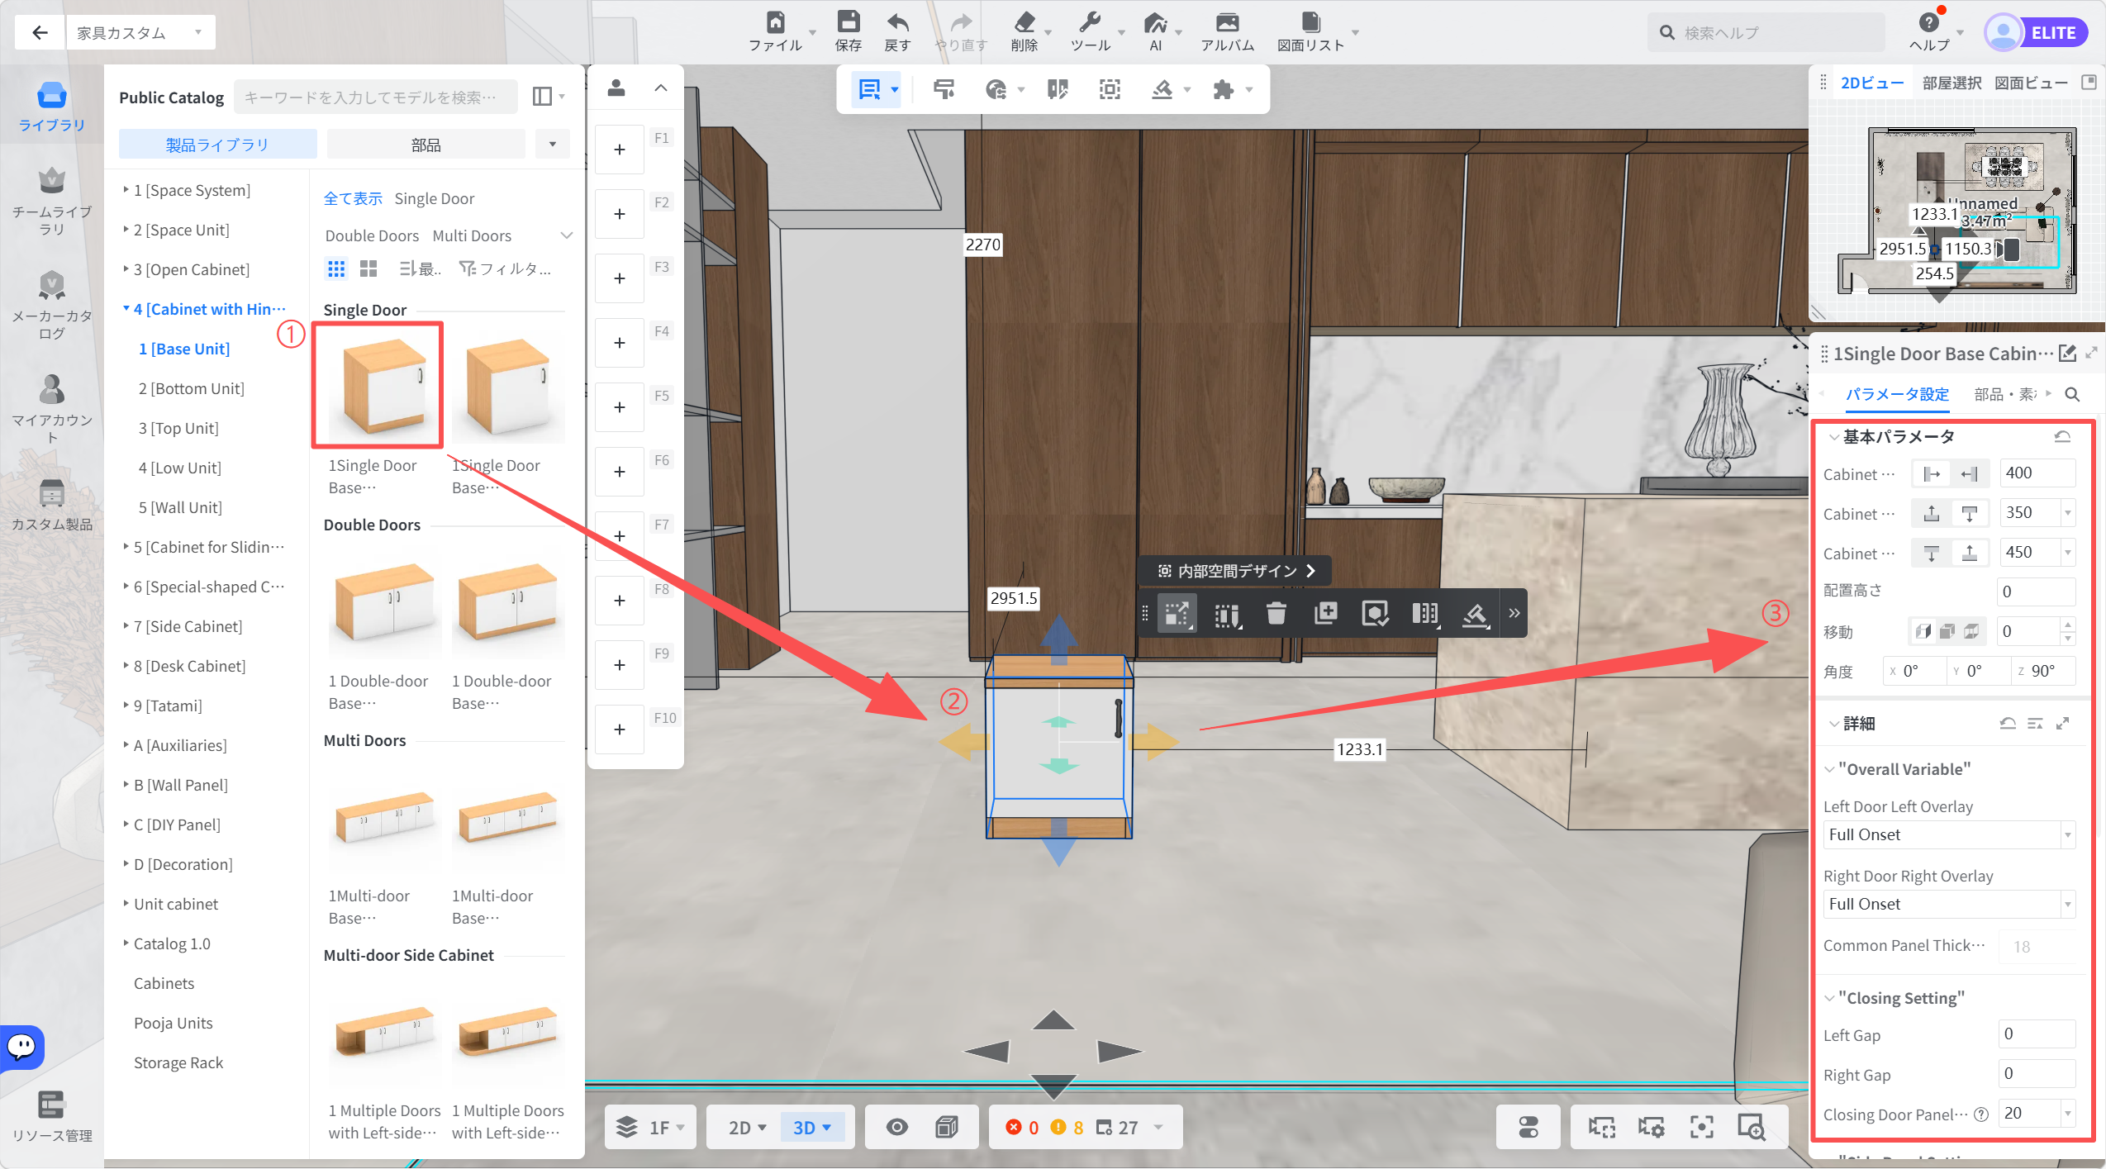Select the パラメータ設定 tab

point(1897,394)
